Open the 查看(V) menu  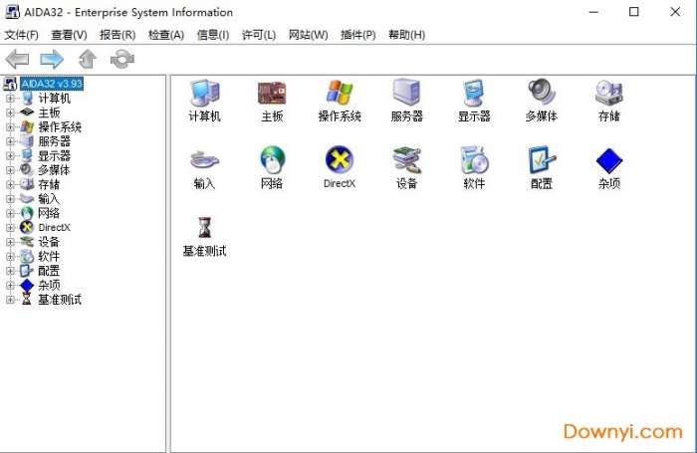click(x=69, y=35)
